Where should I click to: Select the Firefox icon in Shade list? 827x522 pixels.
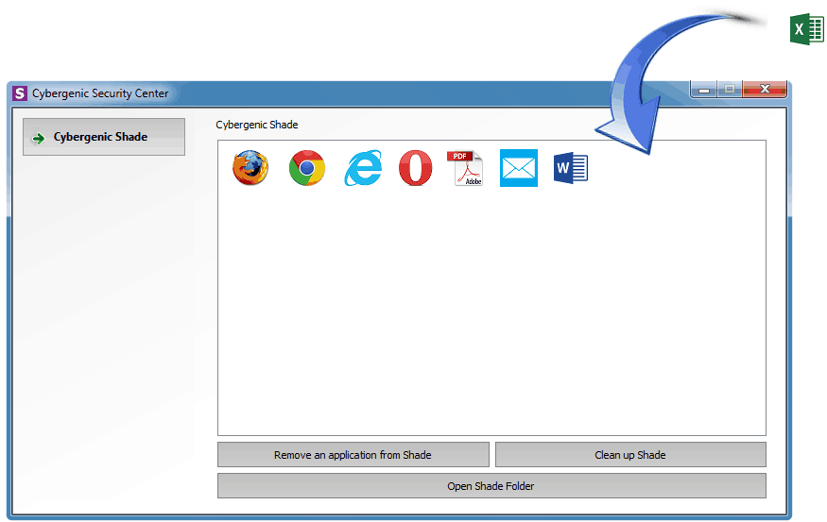[x=250, y=168]
